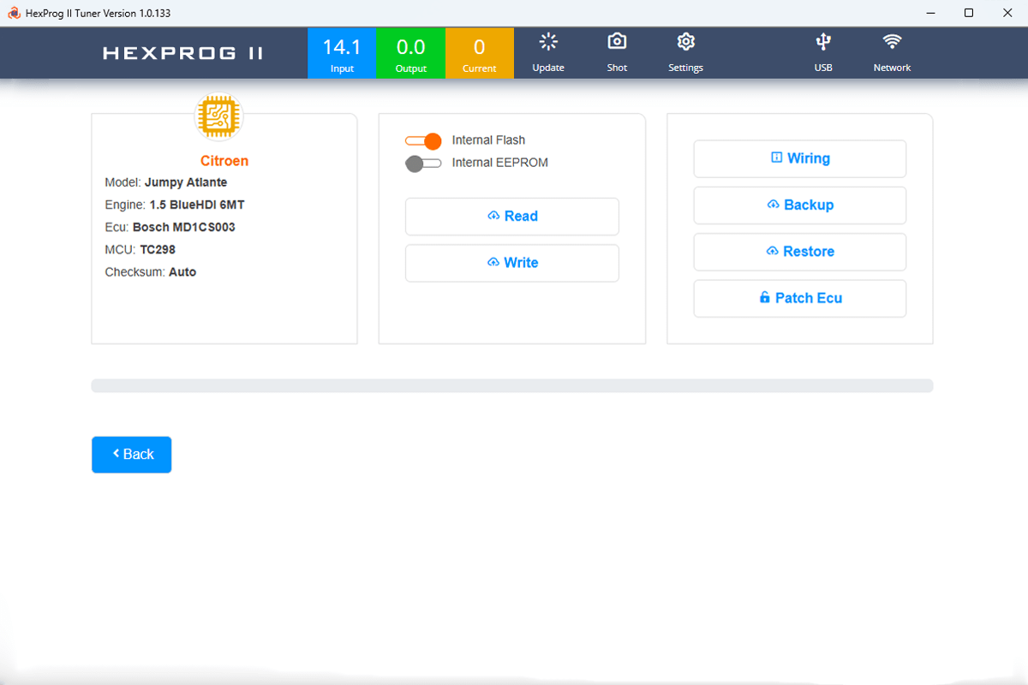The image size is (1028, 685).
Task: Click the Write button
Action: [512, 263]
